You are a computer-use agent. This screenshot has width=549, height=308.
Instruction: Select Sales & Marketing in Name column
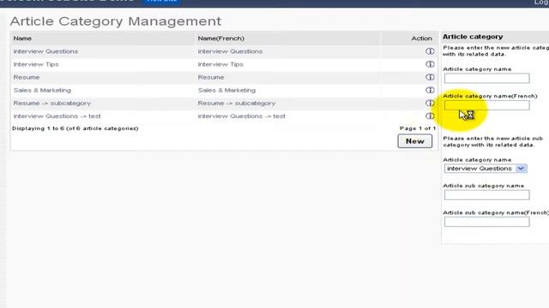[x=42, y=90]
